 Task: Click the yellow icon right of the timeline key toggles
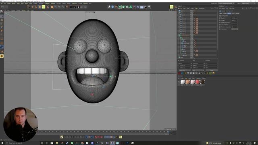click(121, 137)
